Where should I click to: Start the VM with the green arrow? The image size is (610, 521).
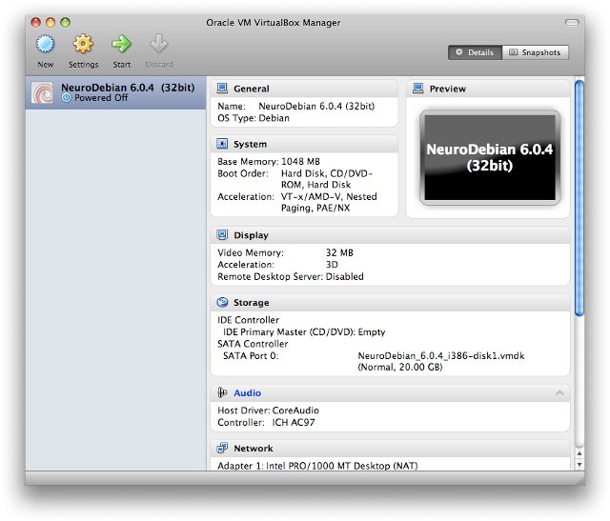click(x=121, y=44)
